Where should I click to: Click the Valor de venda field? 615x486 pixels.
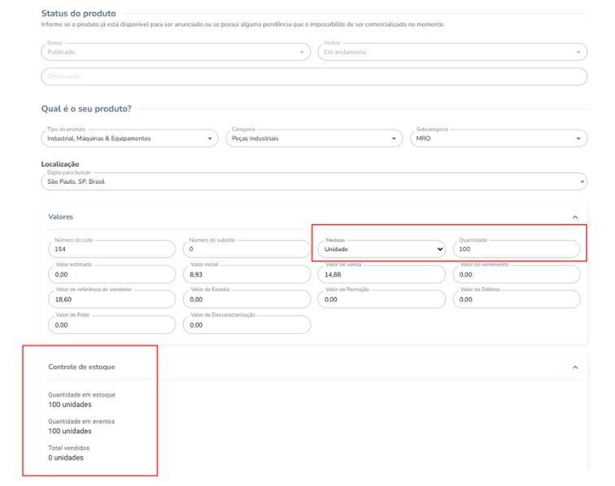click(382, 275)
